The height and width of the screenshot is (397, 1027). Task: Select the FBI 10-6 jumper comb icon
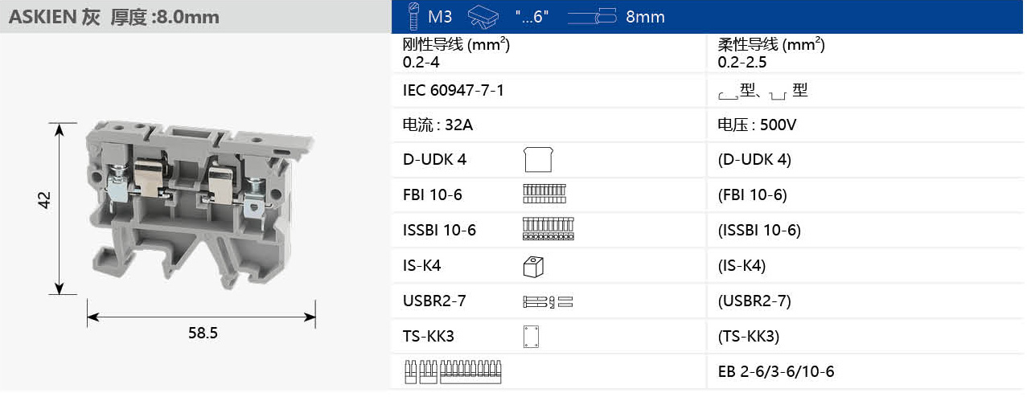[x=544, y=194]
